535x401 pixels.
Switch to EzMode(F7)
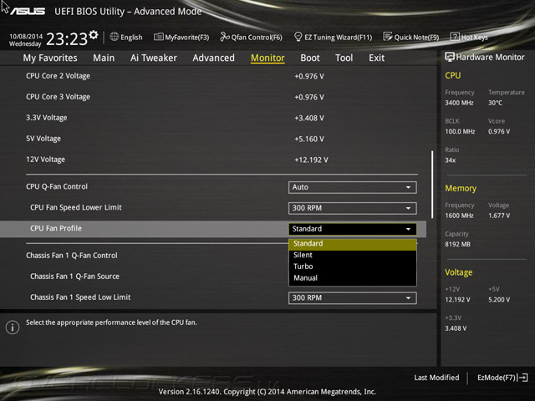pyautogui.click(x=502, y=378)
